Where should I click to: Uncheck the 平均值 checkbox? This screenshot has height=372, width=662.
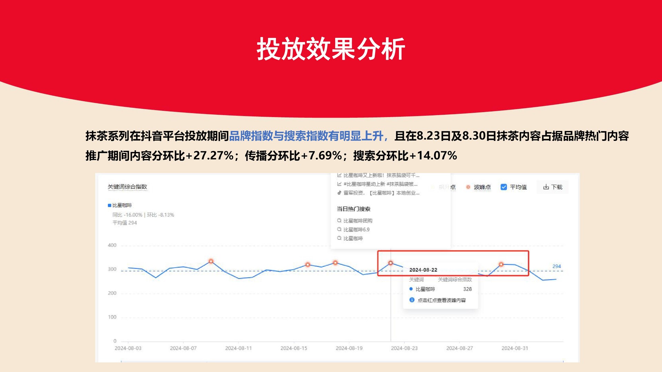click(504, 187)
